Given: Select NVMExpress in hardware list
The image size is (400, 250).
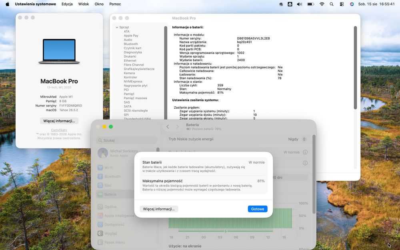Looking at the screenshot, I should tap(133, 81).
